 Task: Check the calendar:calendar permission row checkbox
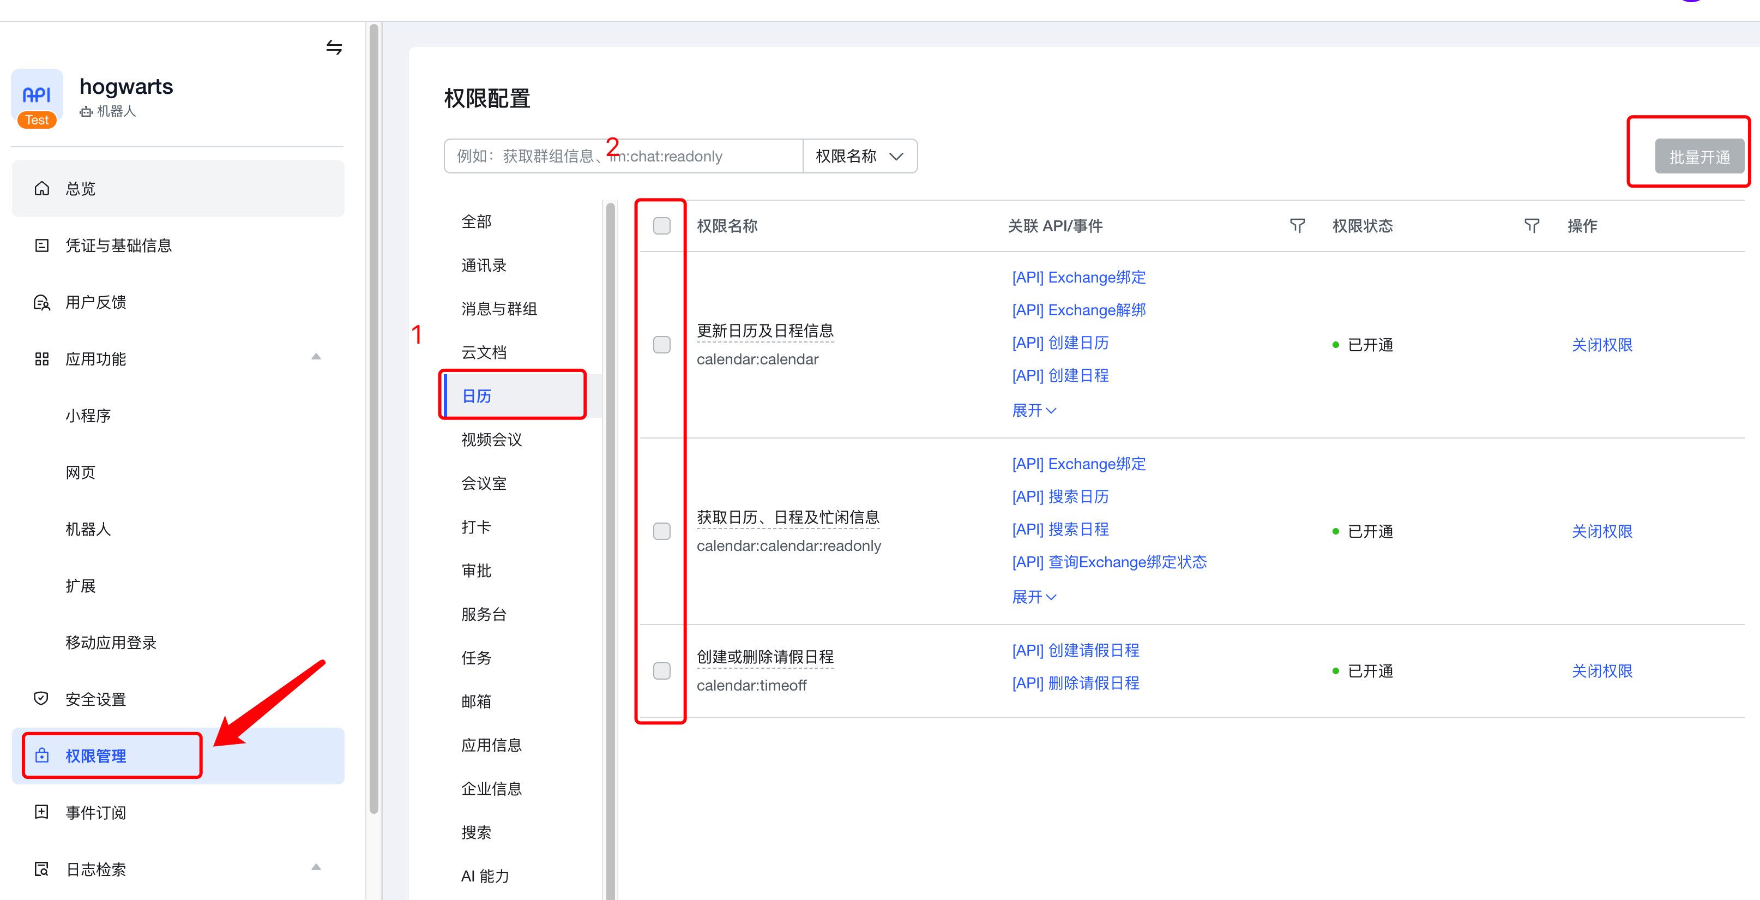[x=661, y=344]
